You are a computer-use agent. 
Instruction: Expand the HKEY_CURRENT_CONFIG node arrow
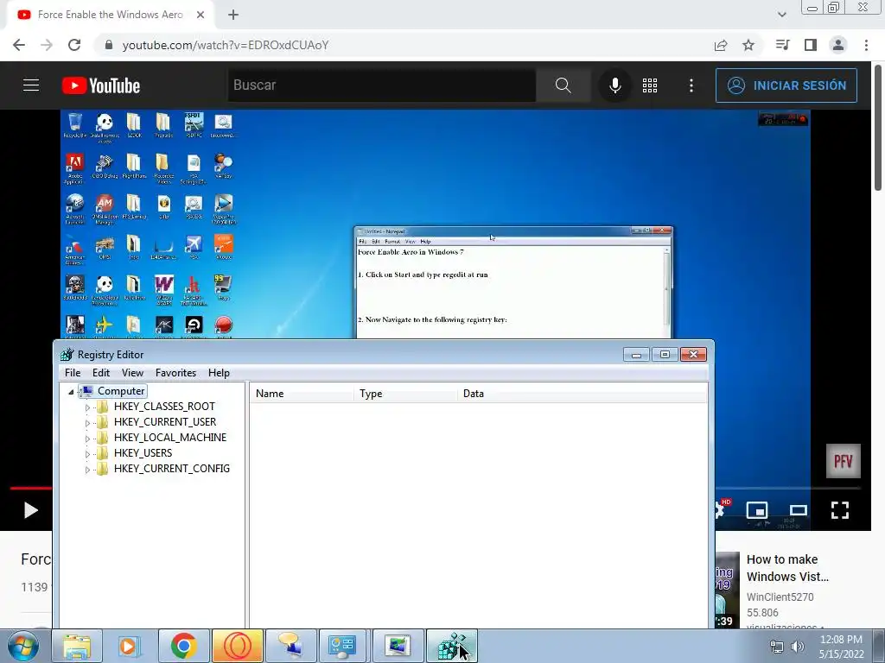click(x=87, y=469)
